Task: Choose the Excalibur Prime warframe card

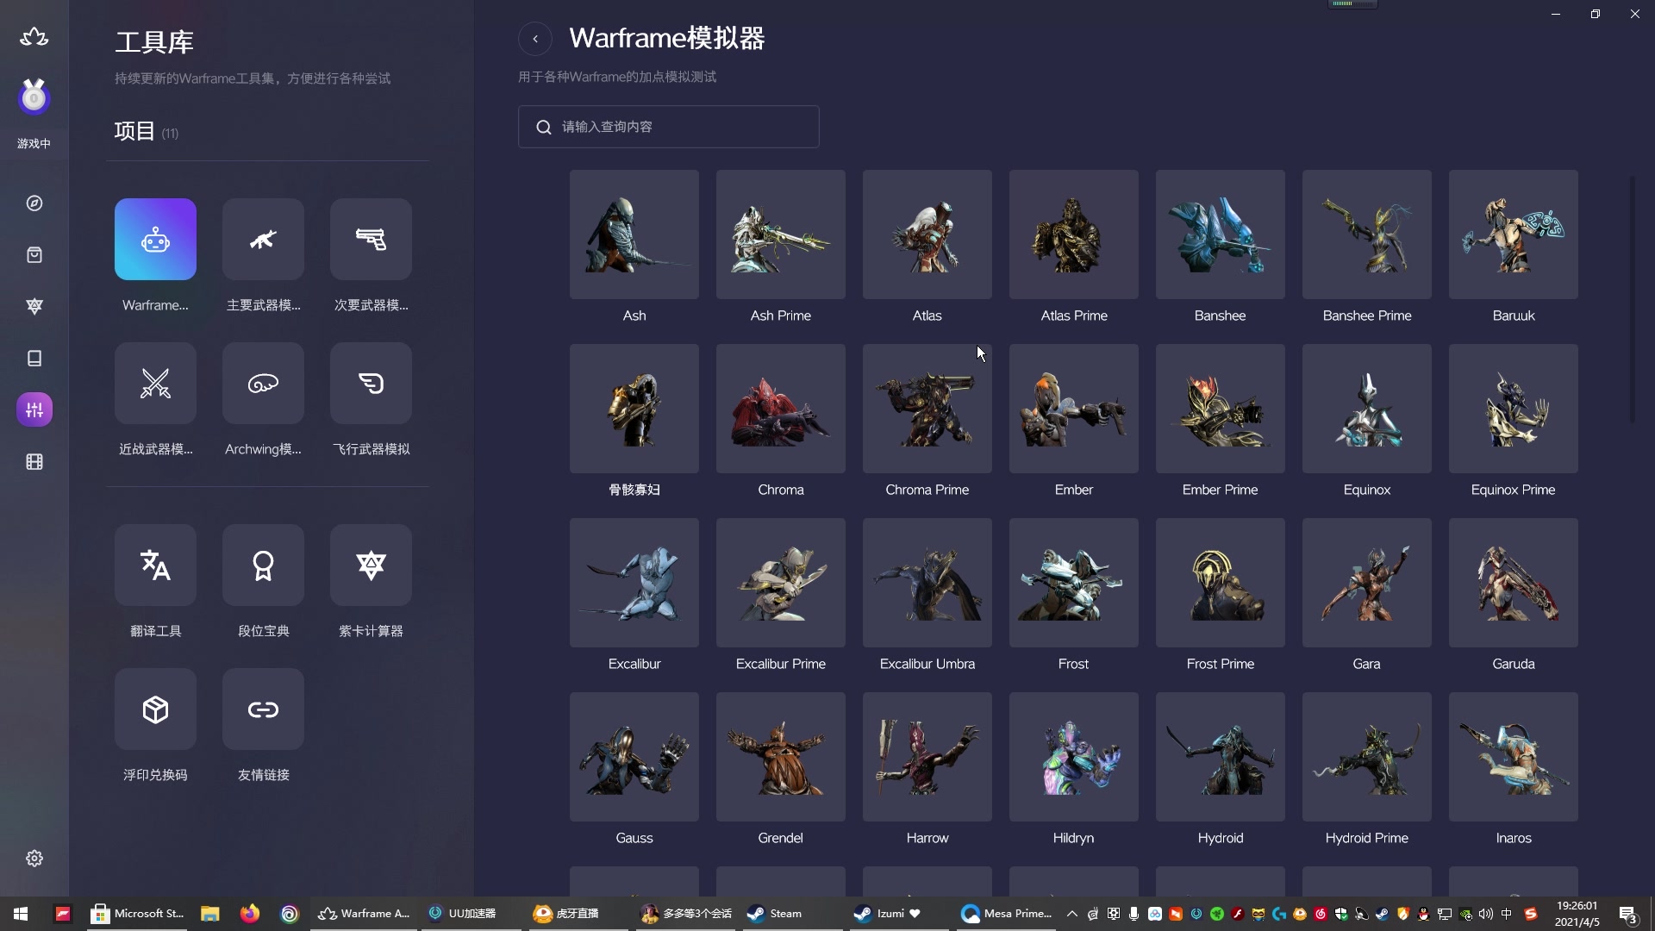Action: click(x=781, y=583)
